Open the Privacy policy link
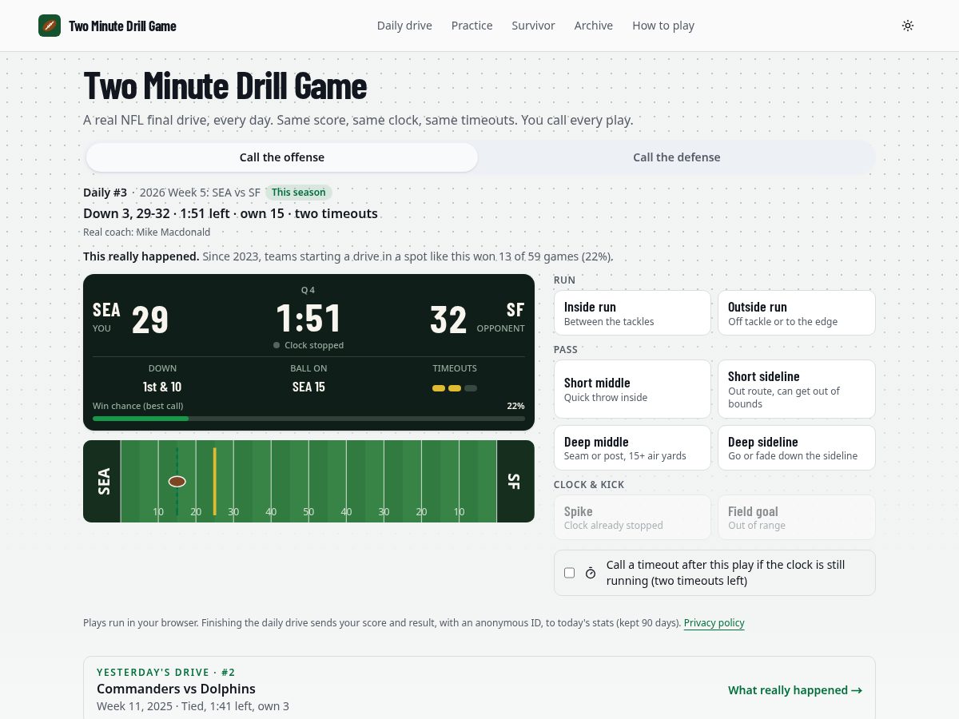Image resolution: width=959 pixels, height=719 pixels. coord(714,623)
